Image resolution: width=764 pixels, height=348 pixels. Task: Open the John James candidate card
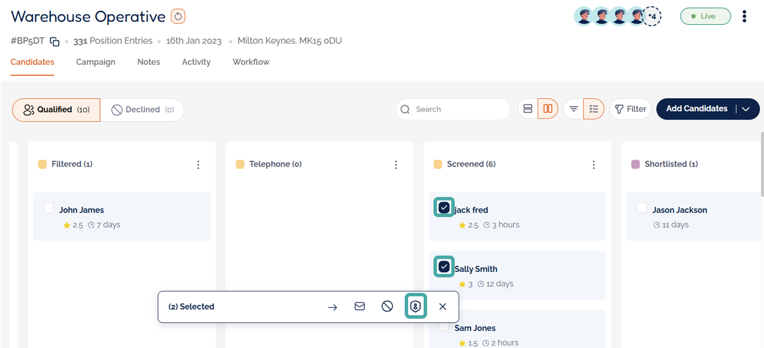(x=122, y=216)
